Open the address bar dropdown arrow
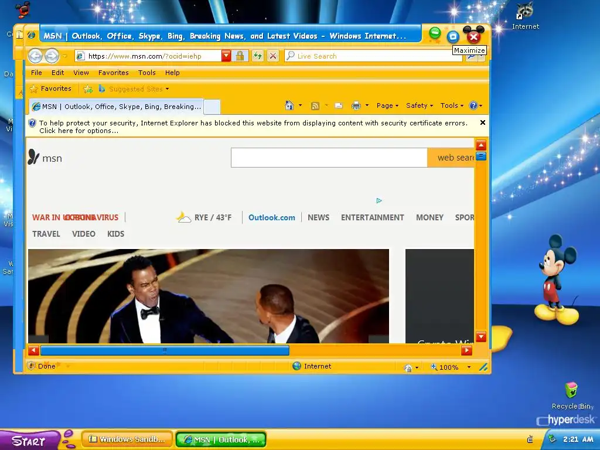The width and height of the screenshot is (600, 450). (226, 56)
